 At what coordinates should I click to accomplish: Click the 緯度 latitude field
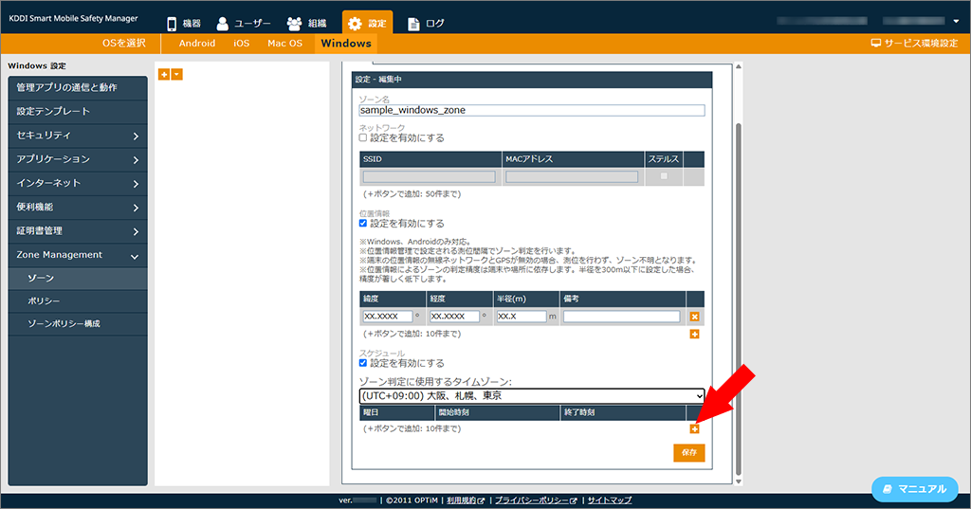(x=388, y=317)
